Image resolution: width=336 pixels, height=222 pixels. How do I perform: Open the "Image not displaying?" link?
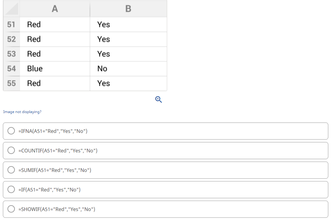(22, 112)
